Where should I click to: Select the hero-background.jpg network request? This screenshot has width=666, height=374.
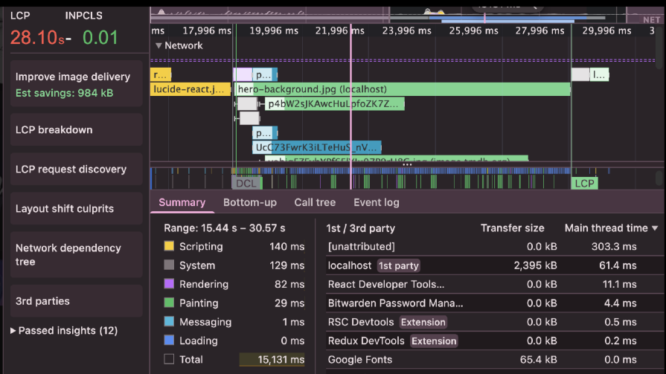(x=402, y=89)
